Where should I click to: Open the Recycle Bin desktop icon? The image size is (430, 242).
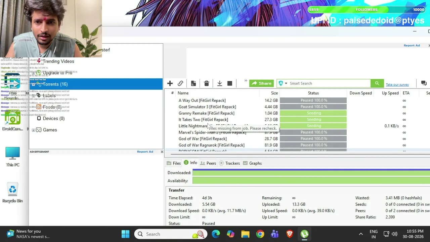tap(12, 193)
